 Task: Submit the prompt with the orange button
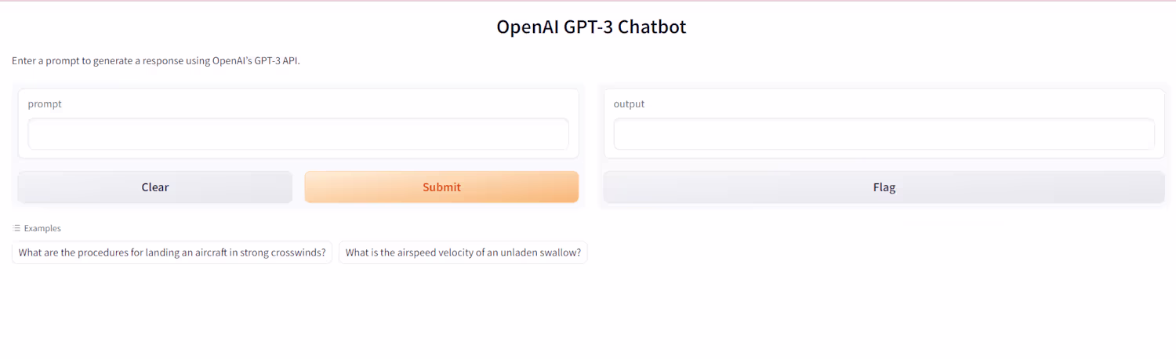(441, 187)
